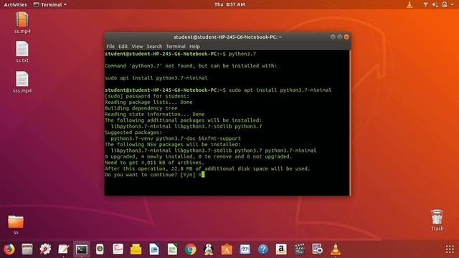Click the Terminal icon in the dock
Viewport: 459px width, 258px height.
tap(82, 249)
